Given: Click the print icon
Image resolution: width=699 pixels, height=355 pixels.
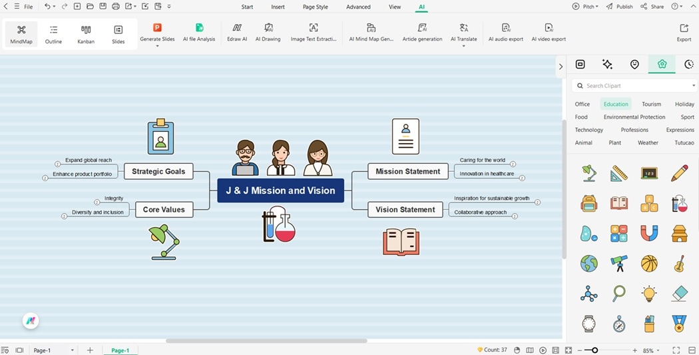Looking at the screenshot, I should [x=116, y=6].
